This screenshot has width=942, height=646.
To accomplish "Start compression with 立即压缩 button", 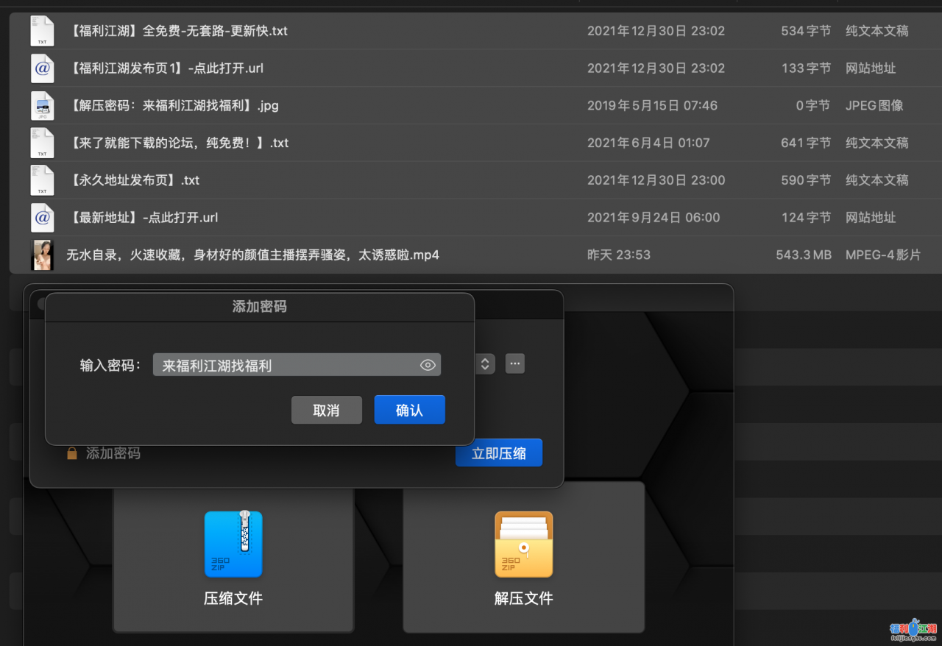I will [498, 452].
